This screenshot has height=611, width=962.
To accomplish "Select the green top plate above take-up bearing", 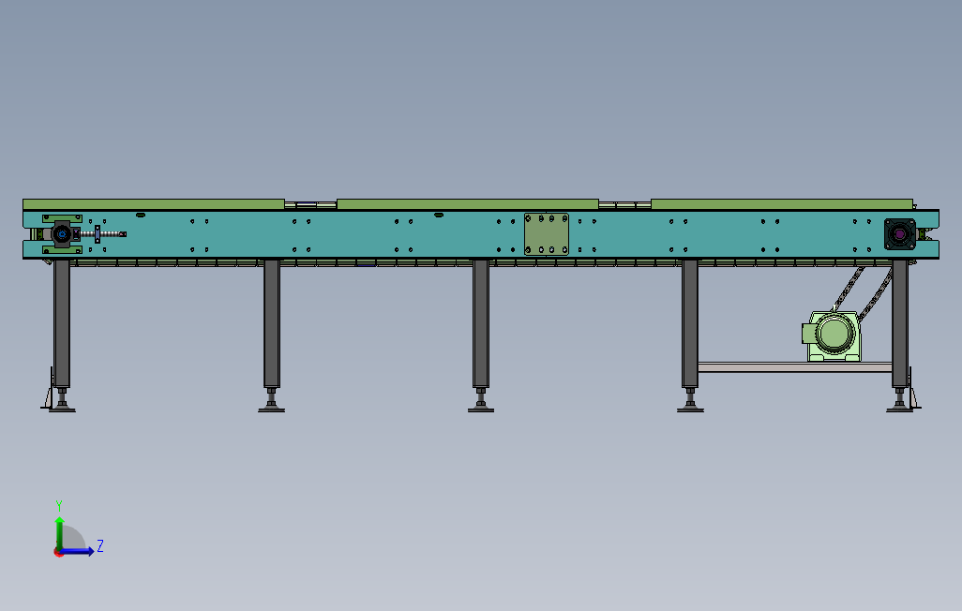I will pyautogui.click(x=154, y=204).
